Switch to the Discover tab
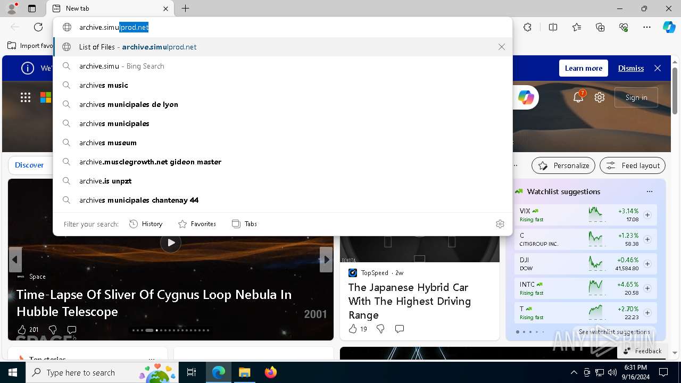This screenshot has width=681, height=383. click(29, 165)
